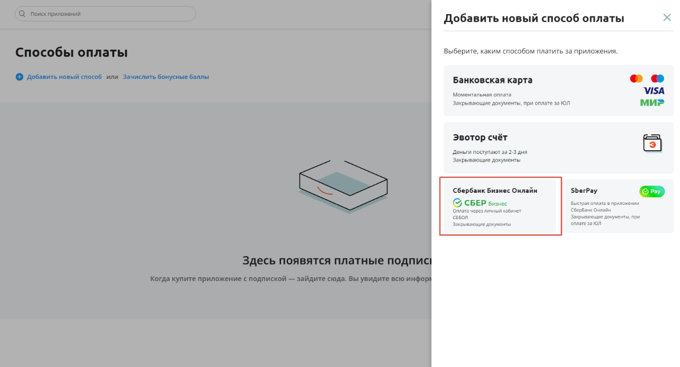This screenshot has height=367, width=680.
Task: Click the "Добавить новый способ оплаты" panel title
Action: click(x=534, y=18)
